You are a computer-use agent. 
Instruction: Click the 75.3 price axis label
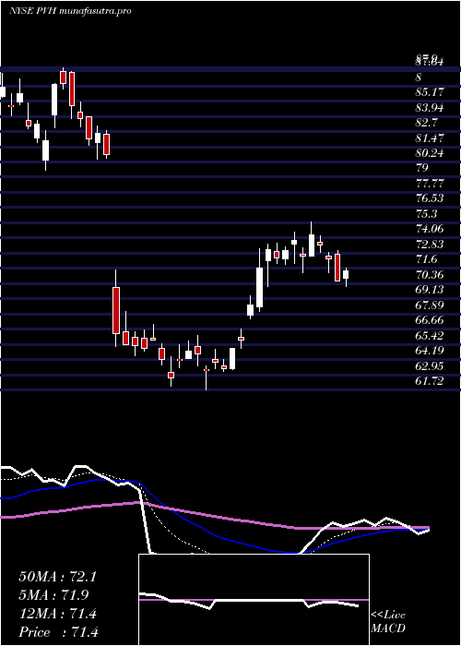coord(428,214)
